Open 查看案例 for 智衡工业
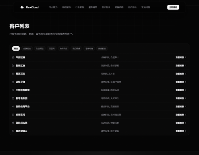Image resolution: width=199 pixels, height=155 pixels. 181,66
